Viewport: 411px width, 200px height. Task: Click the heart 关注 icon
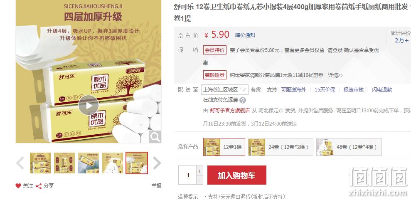tap(18, 186)
